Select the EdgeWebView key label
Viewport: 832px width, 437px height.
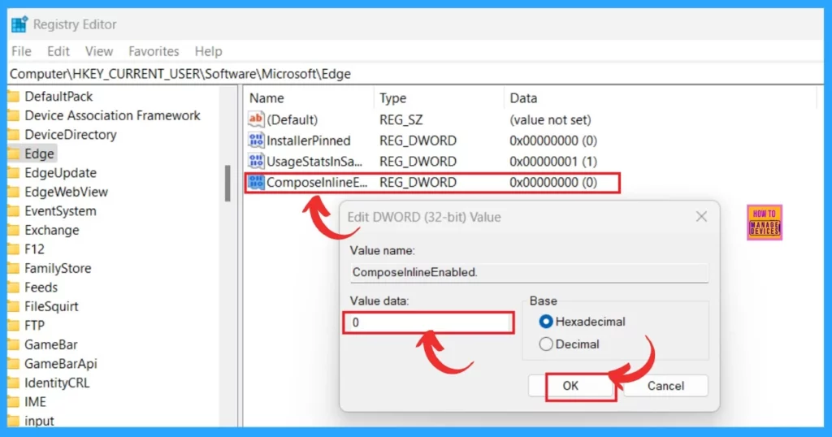click(x=67, y=192)
